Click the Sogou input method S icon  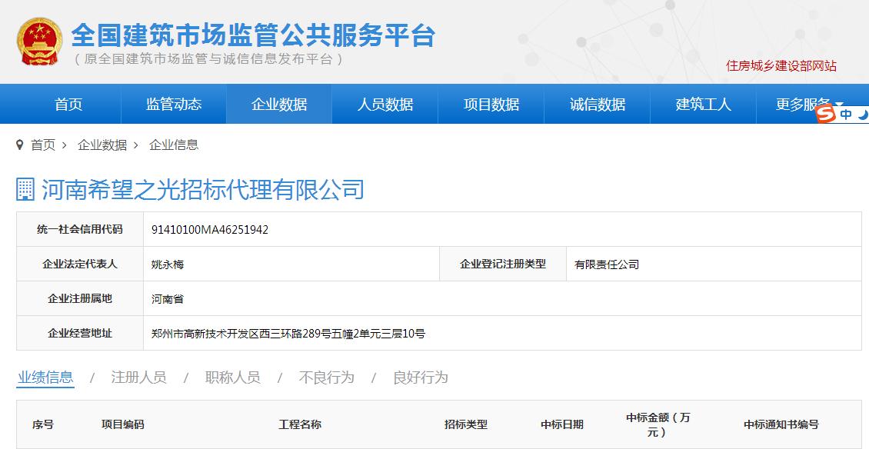[x=827, y=115]
